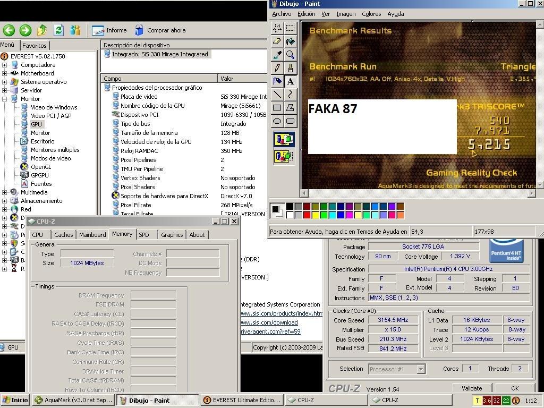
Task: Click the Inicio start button
Action: point(15,400)
